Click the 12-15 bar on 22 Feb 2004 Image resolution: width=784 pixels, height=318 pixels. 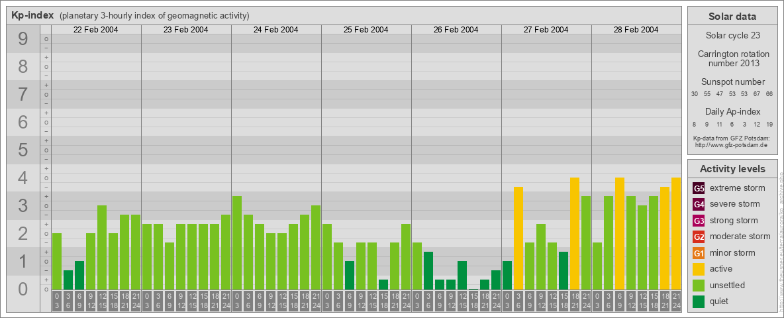102,248
